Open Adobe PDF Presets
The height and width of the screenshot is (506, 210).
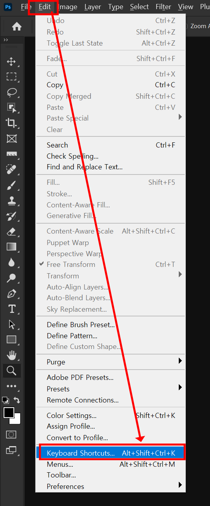click(111, 378)
